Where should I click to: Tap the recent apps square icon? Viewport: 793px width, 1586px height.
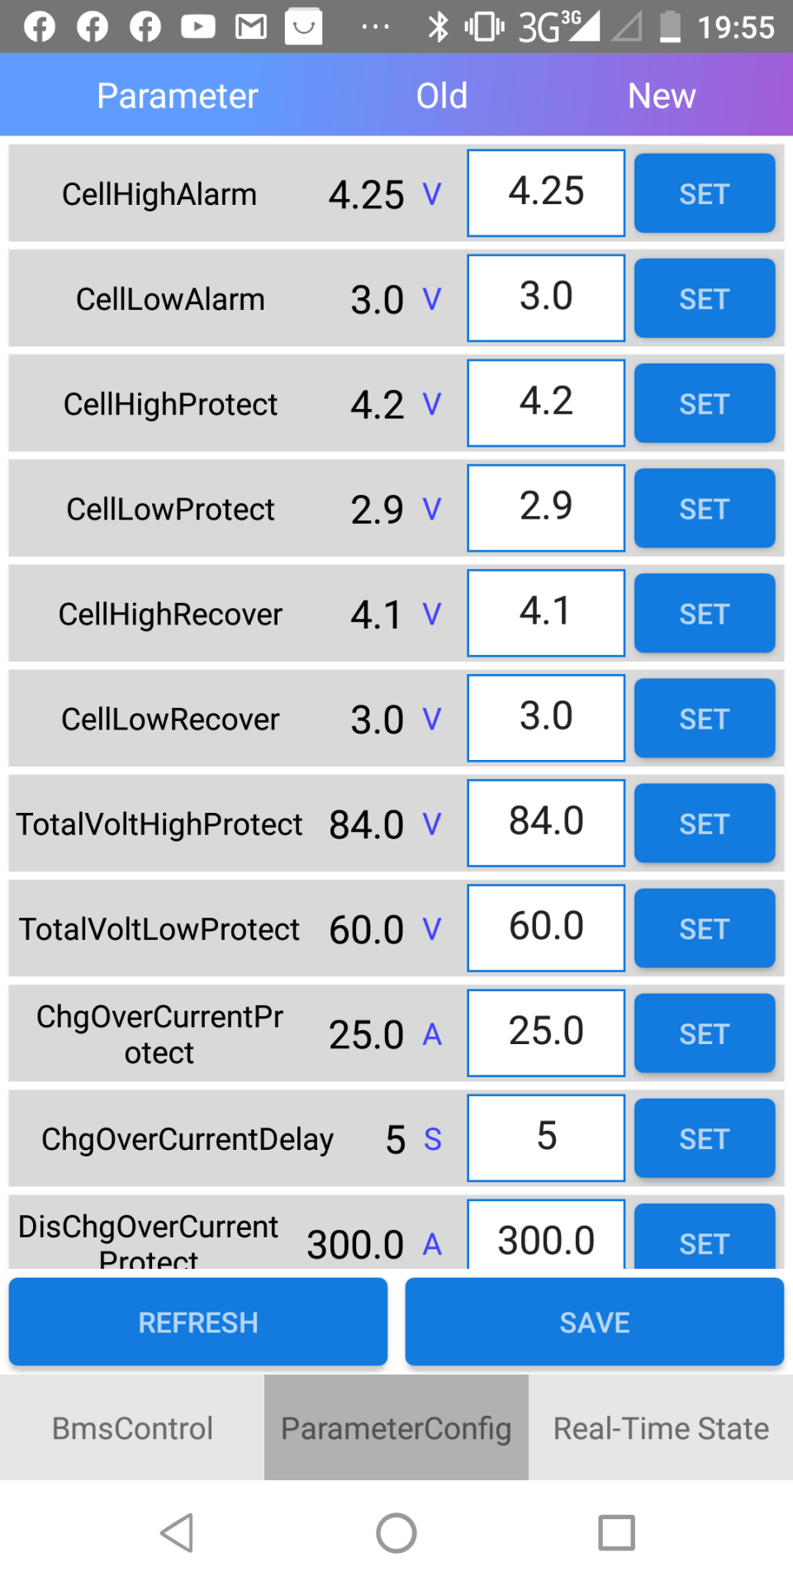tap(616, 1533)
